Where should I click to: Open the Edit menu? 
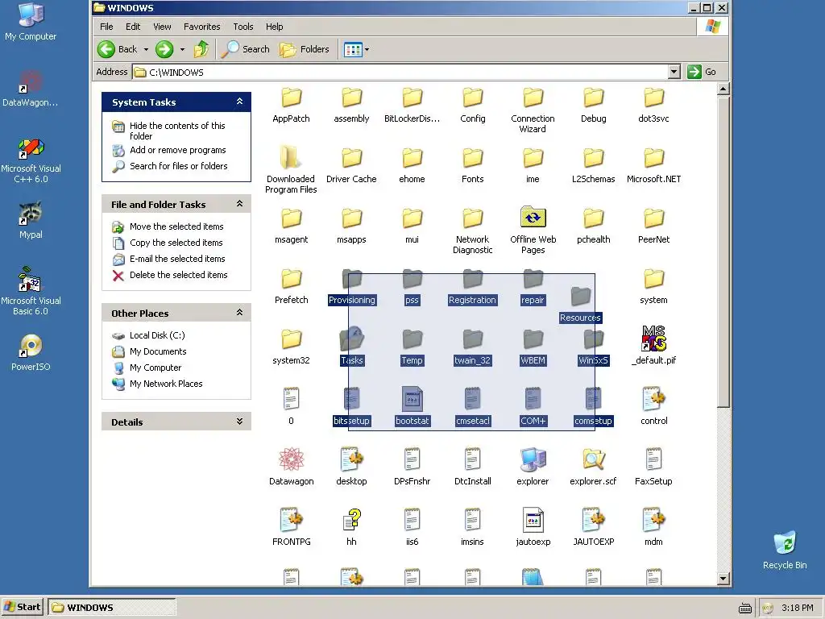[133, 27]
